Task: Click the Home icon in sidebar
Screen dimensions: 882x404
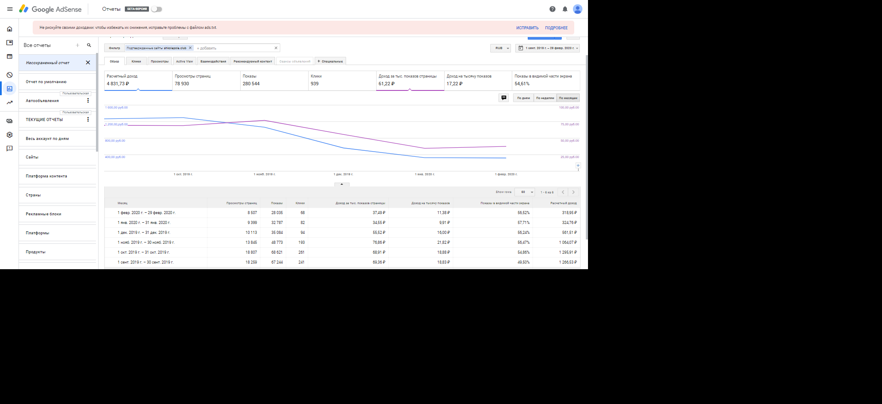Action: click(9, 29)
